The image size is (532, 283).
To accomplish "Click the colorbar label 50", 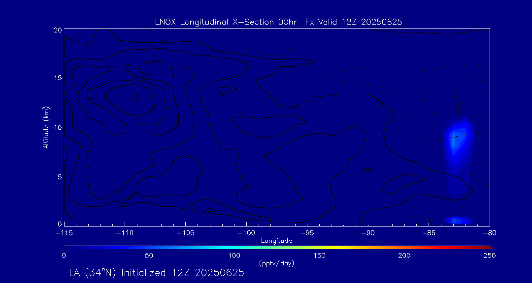I will click(149, 255).
